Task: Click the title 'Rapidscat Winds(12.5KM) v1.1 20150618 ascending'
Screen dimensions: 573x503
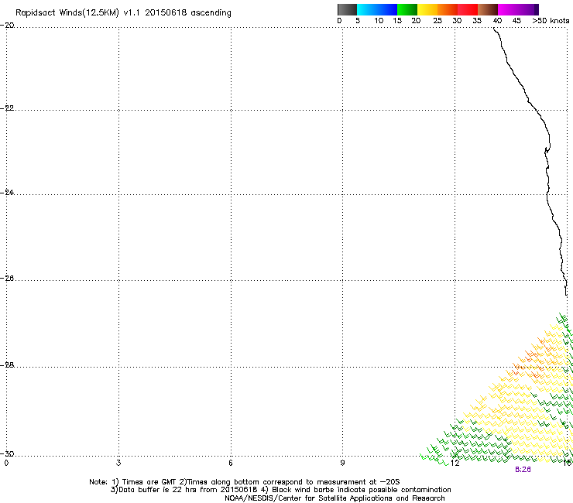Action: [x=123, y=13]
